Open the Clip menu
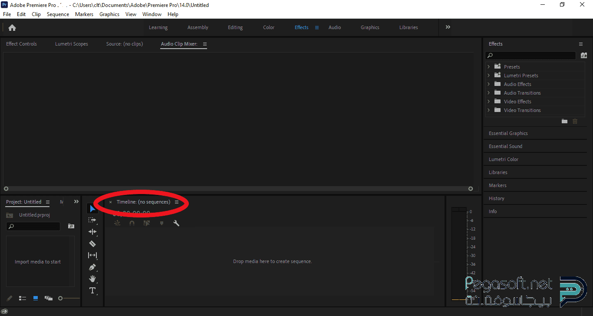The width and height of the screenshot is (593, 316). pyautogui.click(x=36, y=14)
